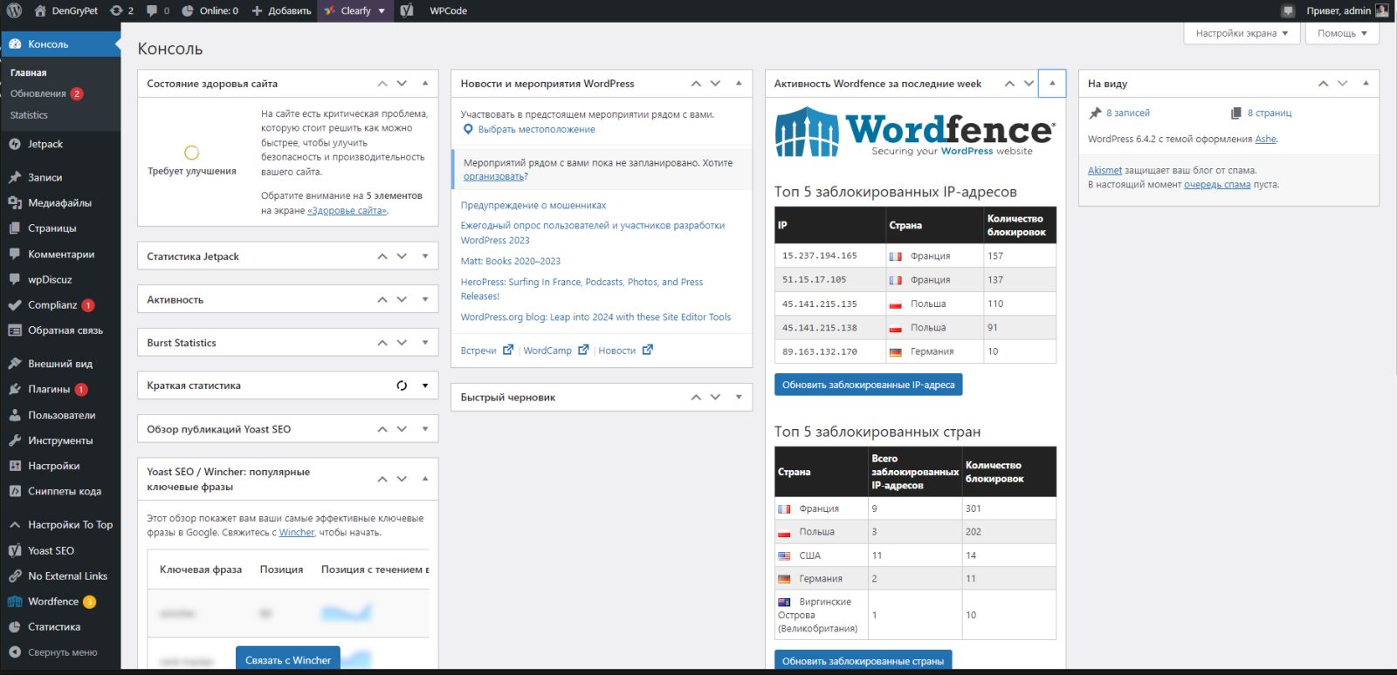The width and height of the screenshot is (1397, 675).
Task: Open Инструменты in the sidebar
Action: point(60,440)
